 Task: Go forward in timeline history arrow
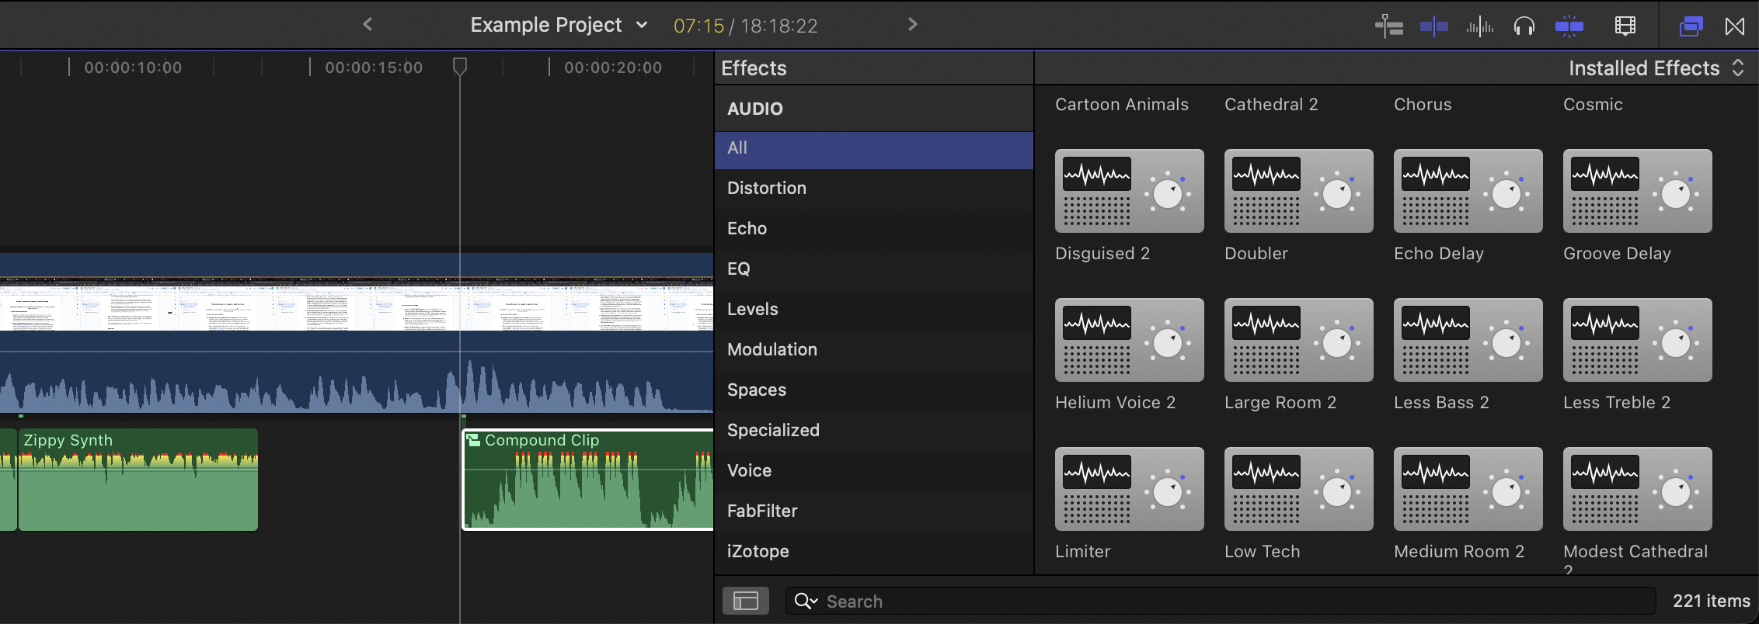913,25
